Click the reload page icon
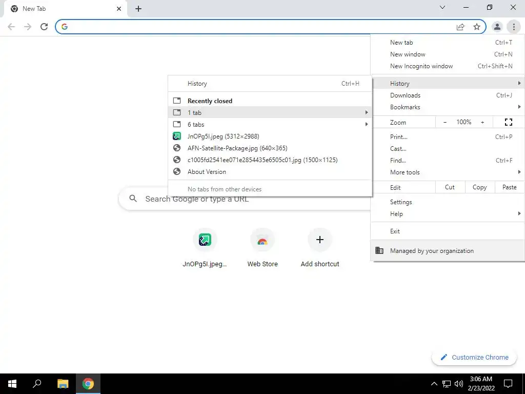This screenshot has width=525, height=394. 44,27
